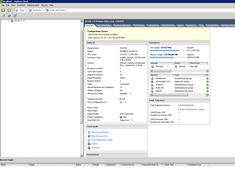Click the Reboot link

point(95,144)
